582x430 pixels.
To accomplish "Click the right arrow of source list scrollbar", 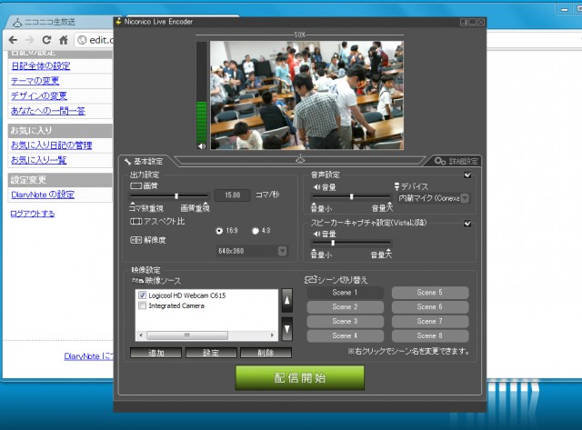I will pyautogui.click(x=273, y=335).
